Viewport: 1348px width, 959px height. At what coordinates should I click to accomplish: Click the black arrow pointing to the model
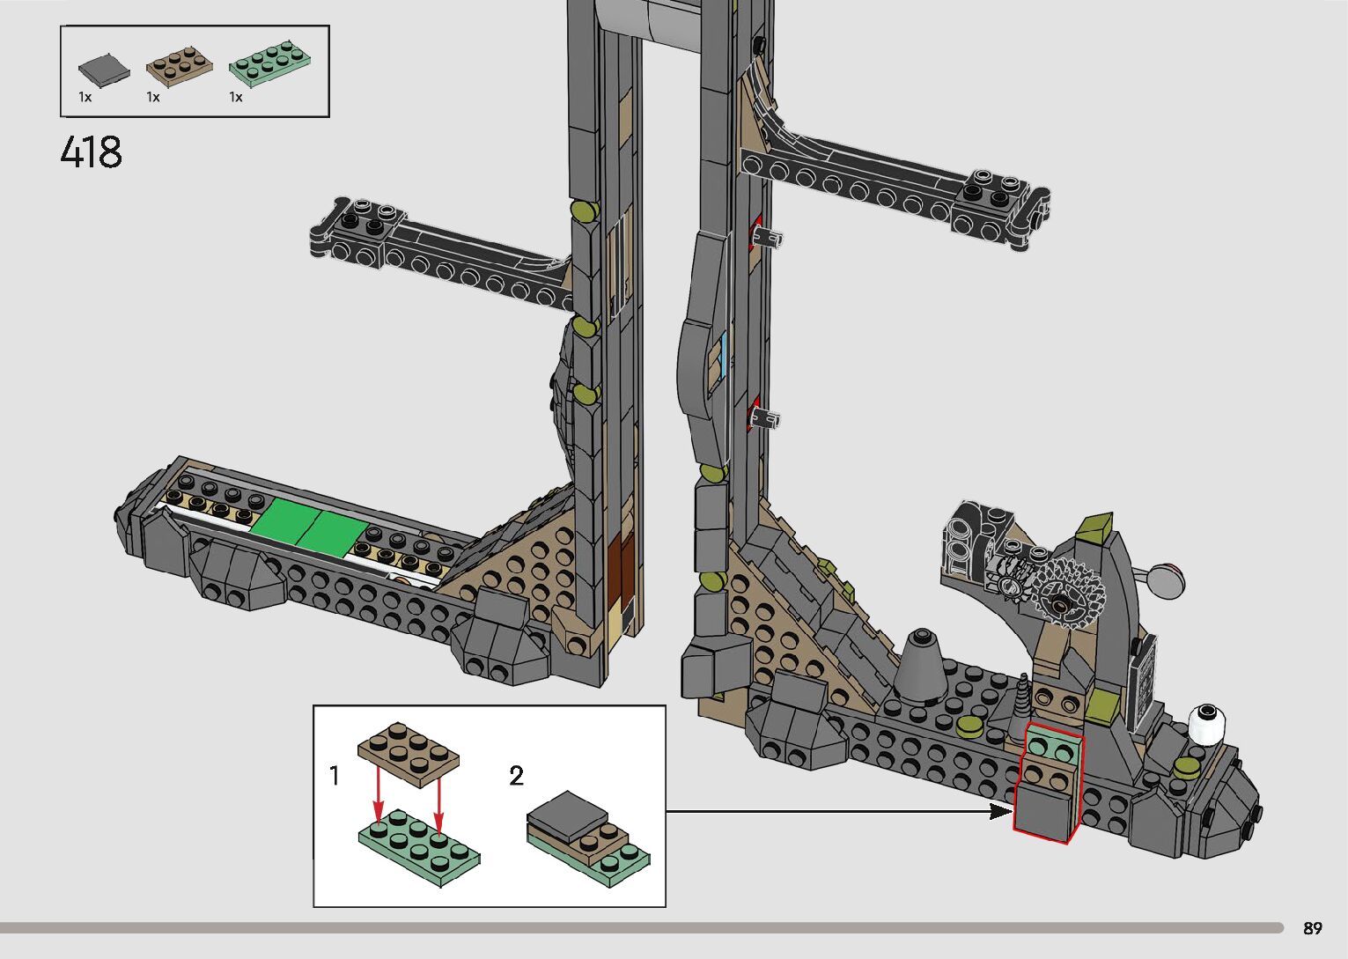coord(836,811)
